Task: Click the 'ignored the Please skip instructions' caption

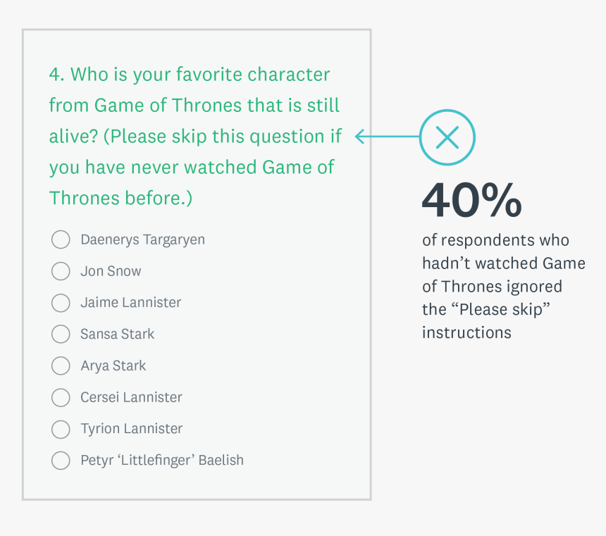Action: click(x=503, y=286)
